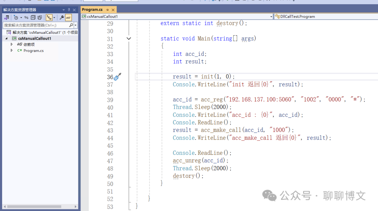
Task: Collapse all items in Solution Explorer
Action: click(33, 17)
